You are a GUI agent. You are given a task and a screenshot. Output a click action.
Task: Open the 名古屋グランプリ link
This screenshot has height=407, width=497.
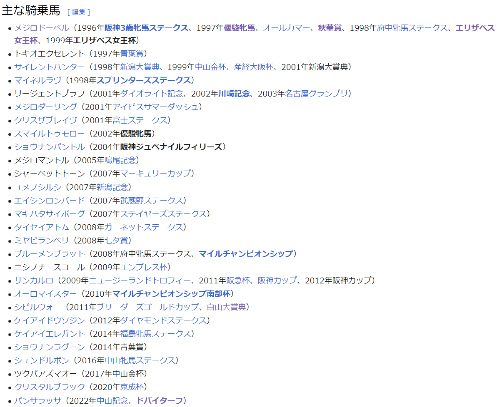(316, 94)
